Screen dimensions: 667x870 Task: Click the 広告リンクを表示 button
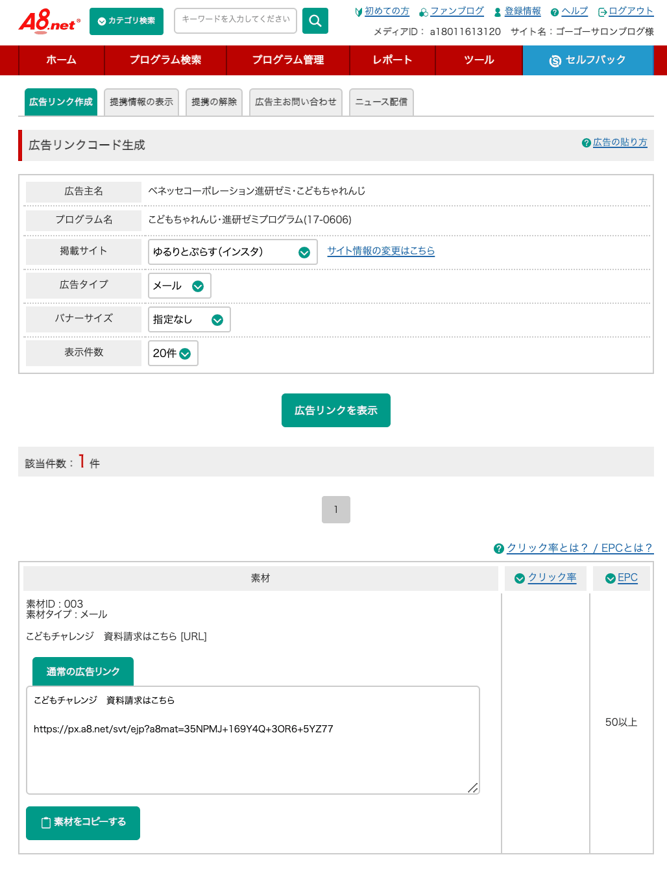[336, 410]
